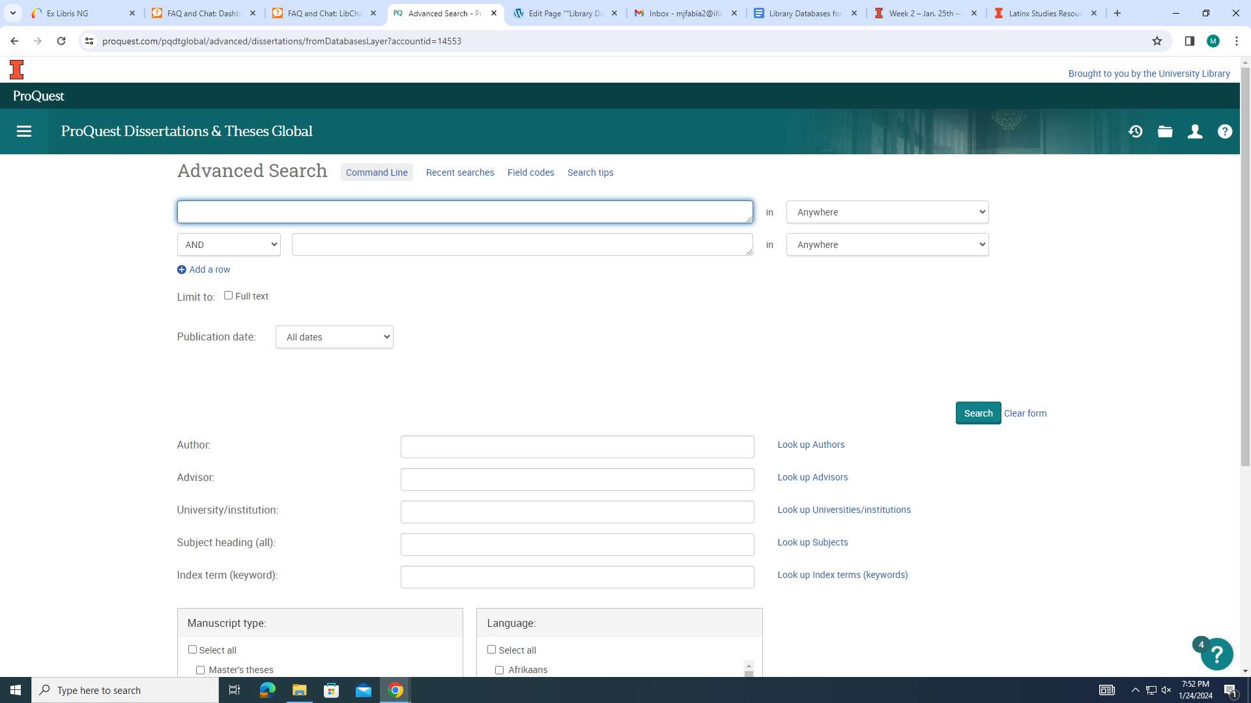Image resolution: width=1251 pixels, height=703 pixels.
Task: Open My Research folder icon
Action: point(1165,131)
